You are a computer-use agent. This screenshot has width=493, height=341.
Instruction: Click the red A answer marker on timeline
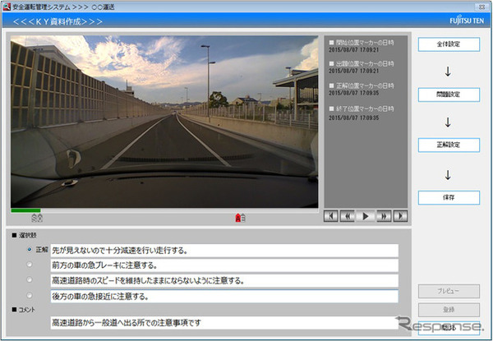[238, 218]
